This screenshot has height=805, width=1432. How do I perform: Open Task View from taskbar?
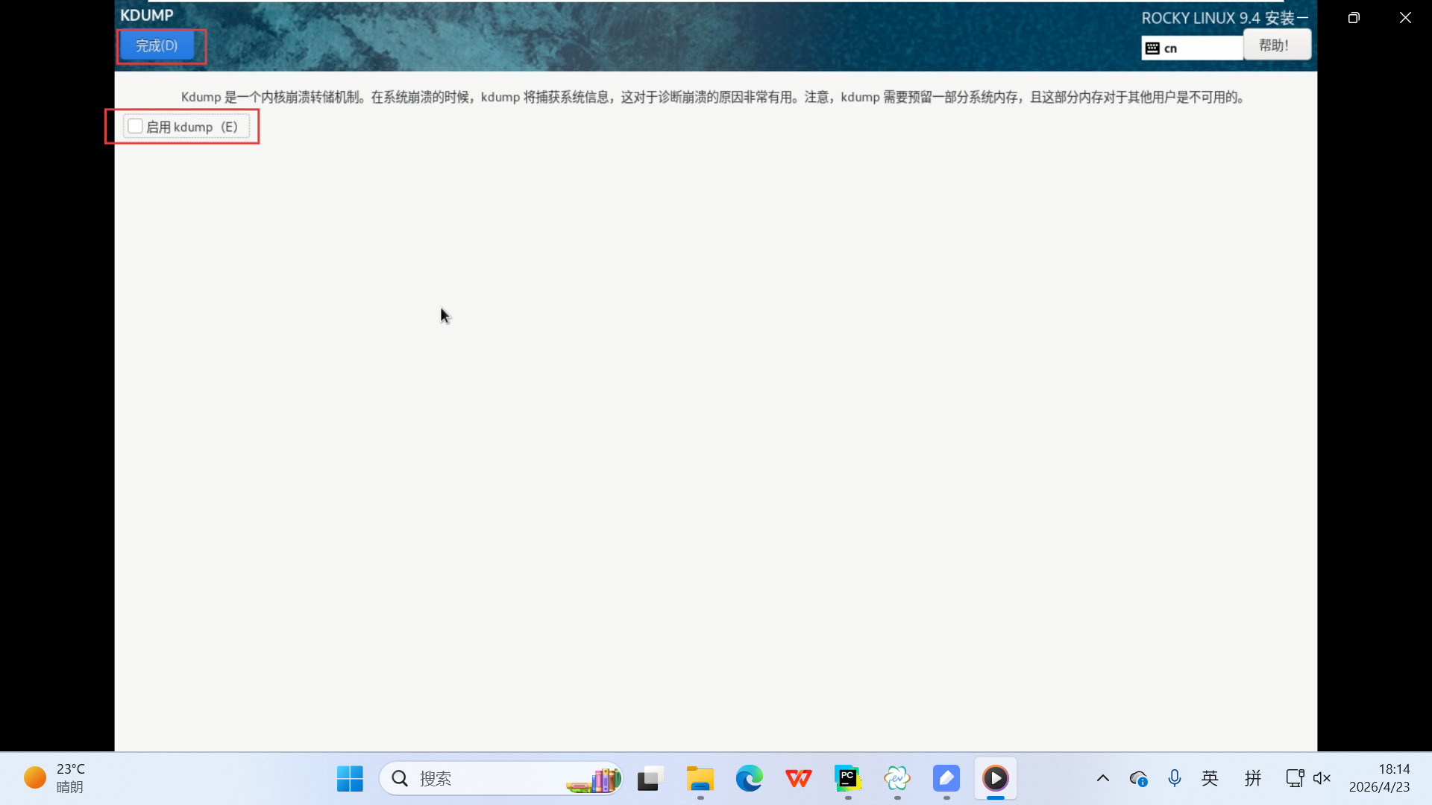pos(650,779)
